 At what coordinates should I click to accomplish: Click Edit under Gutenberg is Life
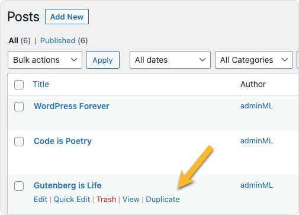coord(40,200)
